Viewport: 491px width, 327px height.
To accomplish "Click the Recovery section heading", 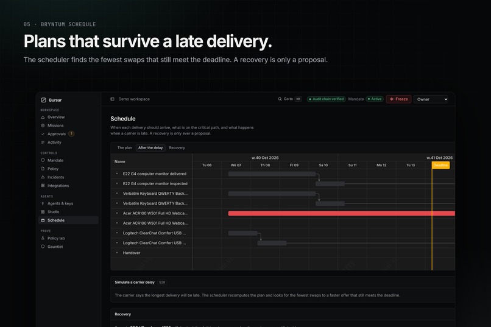I will point(123,314).
